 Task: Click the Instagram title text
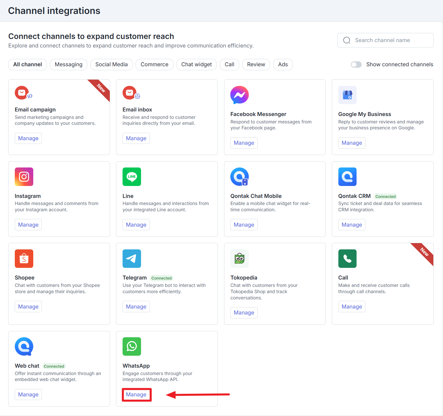[28, 196]
